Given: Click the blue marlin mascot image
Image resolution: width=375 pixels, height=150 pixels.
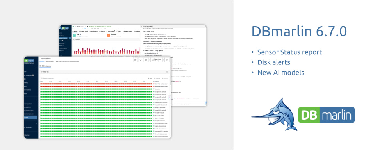Looking at the screenshot, I should click(x=274, y=114).
